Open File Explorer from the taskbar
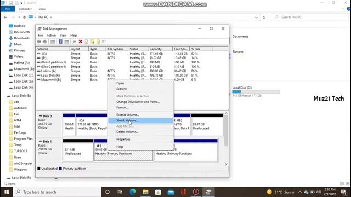Image resolution: width=351 pixels, height=197 pixels. click(145, 192)
